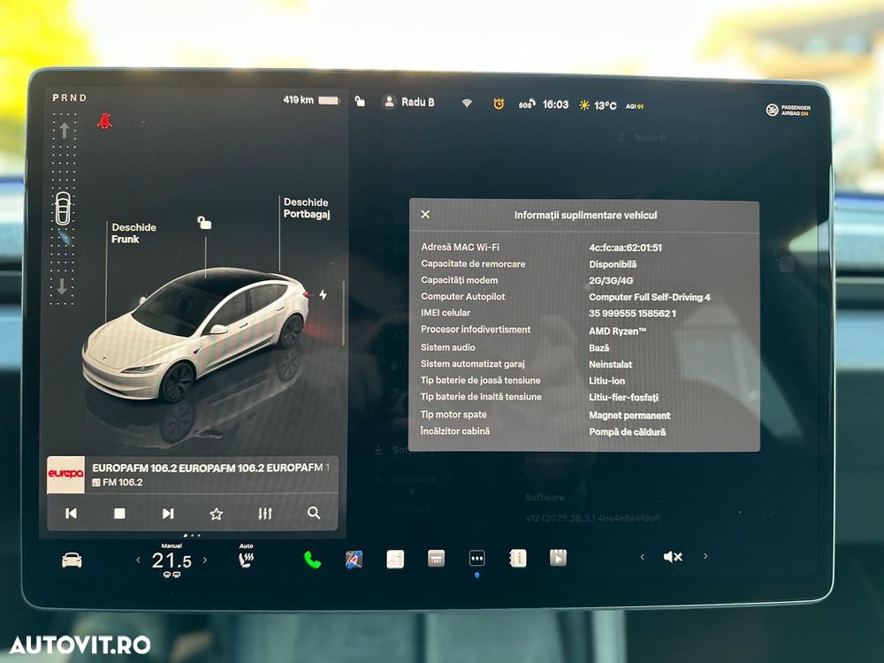Select the PRND gear indicator

point(70,97)
